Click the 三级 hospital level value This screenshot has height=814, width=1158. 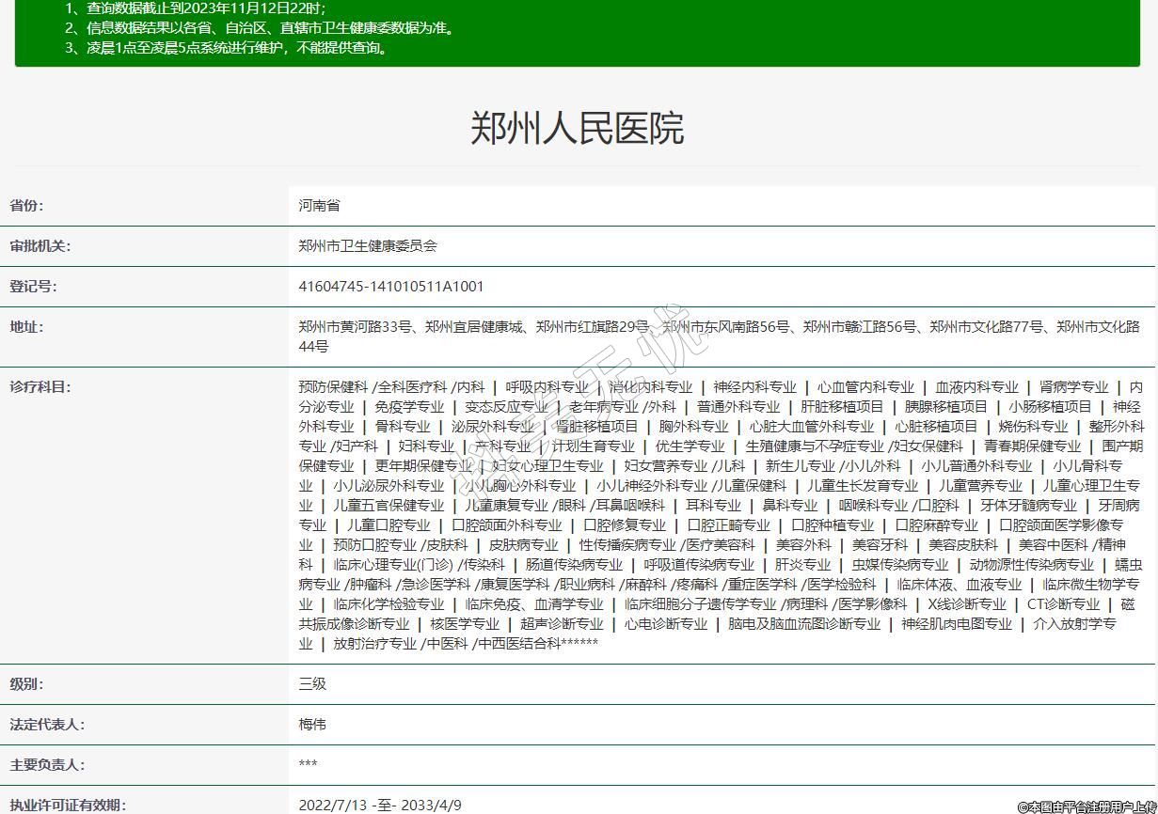[312, 684]
